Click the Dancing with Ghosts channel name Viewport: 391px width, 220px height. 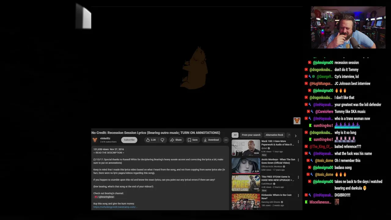coord(271,202)
